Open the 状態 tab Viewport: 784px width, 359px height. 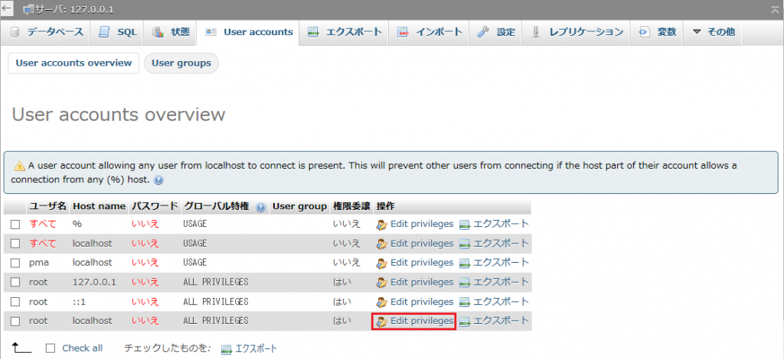[x=171, y=32]
